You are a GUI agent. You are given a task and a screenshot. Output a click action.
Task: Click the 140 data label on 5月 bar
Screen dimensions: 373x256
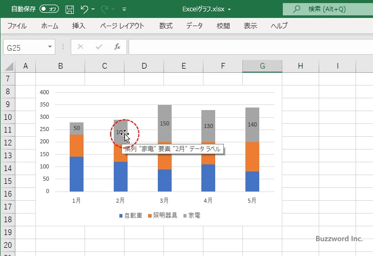click(252, 124)
